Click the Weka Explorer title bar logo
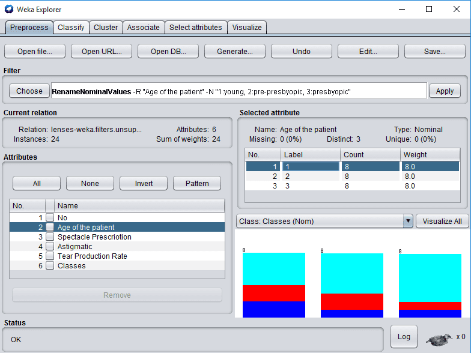The image size is (471, 353). coord(8,9)
